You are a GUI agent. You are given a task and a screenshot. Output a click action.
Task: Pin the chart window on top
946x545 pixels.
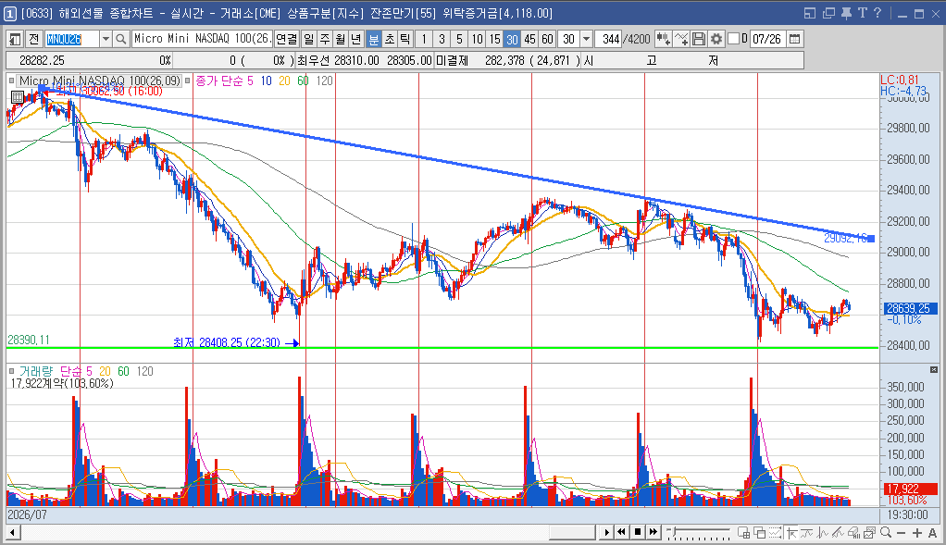click(846, 13)
